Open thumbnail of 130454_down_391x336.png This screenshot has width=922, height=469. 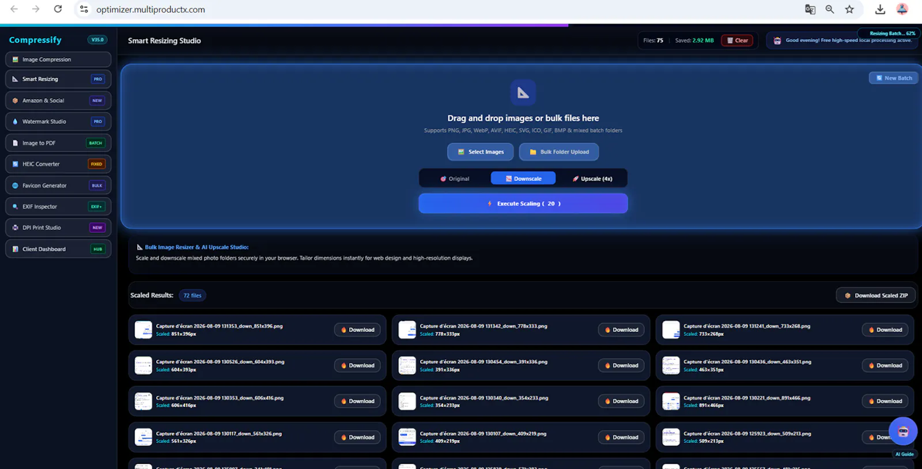coord(407,365)
